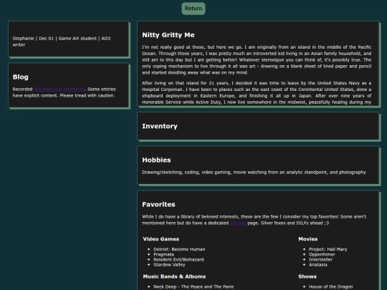Select Stardew Valley list item
This screenshot has width=387, height=290.
[169, 265]
